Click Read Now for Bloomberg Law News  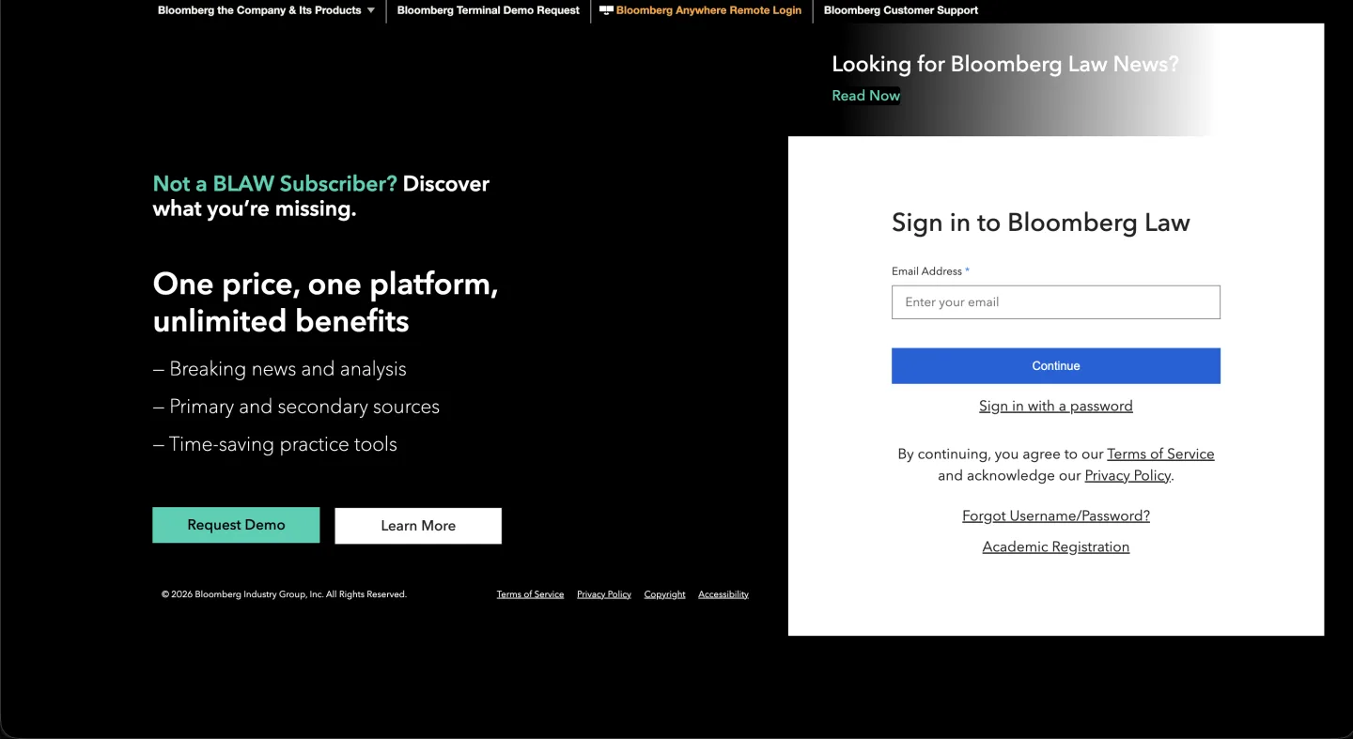865,95
